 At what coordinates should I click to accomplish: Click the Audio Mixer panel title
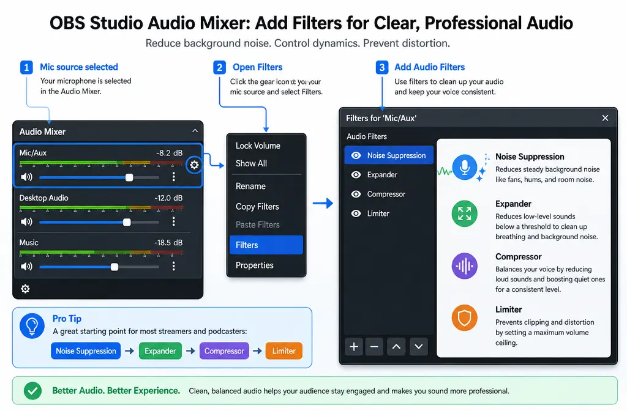click(42, 131)
